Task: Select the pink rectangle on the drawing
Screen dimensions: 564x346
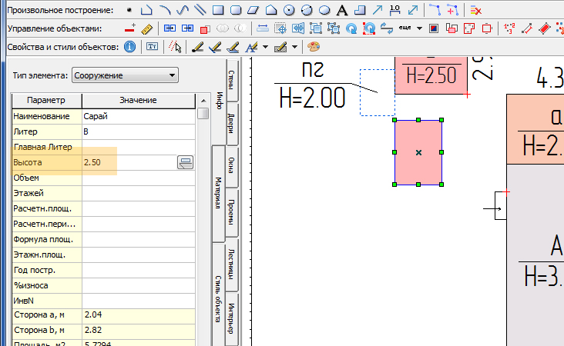Action: (418, 152)
